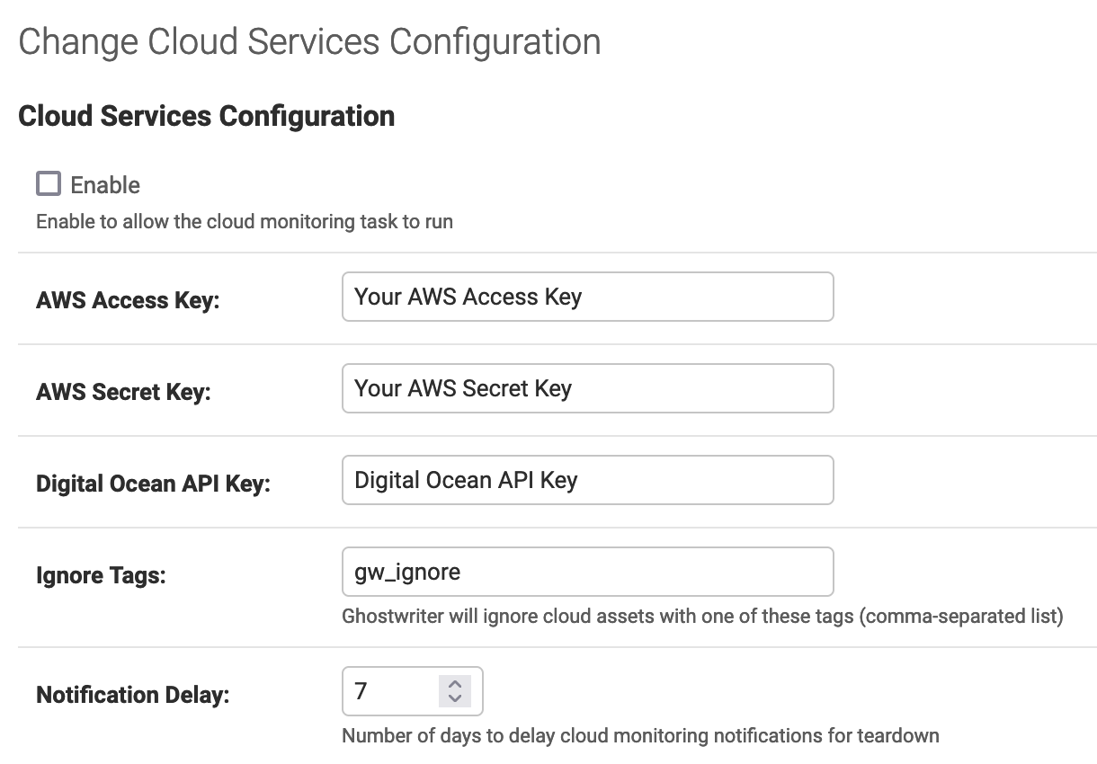Click the 'Digital Ocean API Key:' label
1097x764 pixels.
[x=153, y=484]
